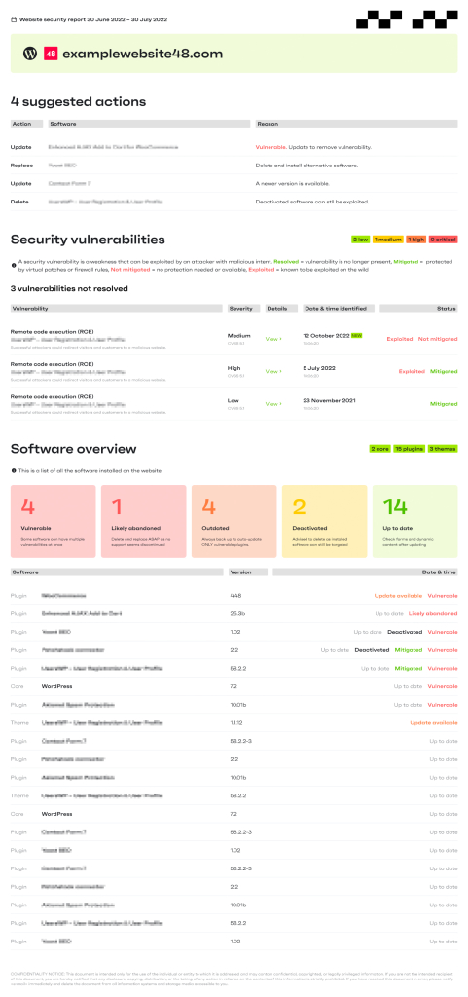Screen dimensions: 468x997
Task: Click the red 48 badge icon
Action: tap(51, 54)
